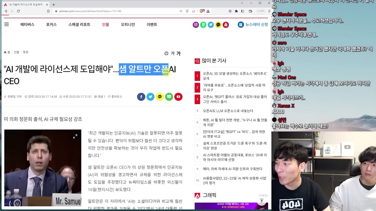This screenshot has height=211, width=376.
Task: Open KakaoTalk channel icon in header
Action: [x=218, y=25]
